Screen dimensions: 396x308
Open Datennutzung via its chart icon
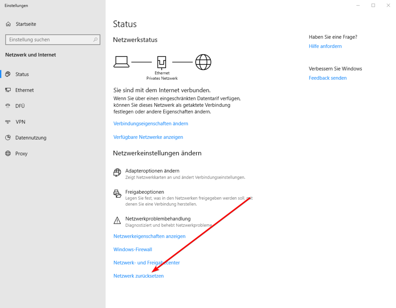click(x=8, y=138)
